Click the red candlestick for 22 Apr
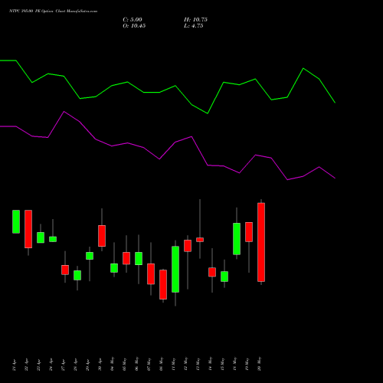383x383 pixels. pyautogui.click(x=28, y=229)
